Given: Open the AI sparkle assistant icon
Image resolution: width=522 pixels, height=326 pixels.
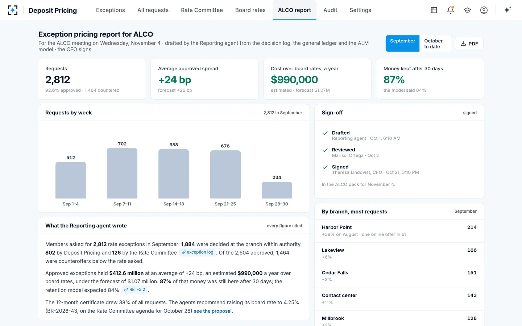Looking at the screenshot, I should point(507,10).
